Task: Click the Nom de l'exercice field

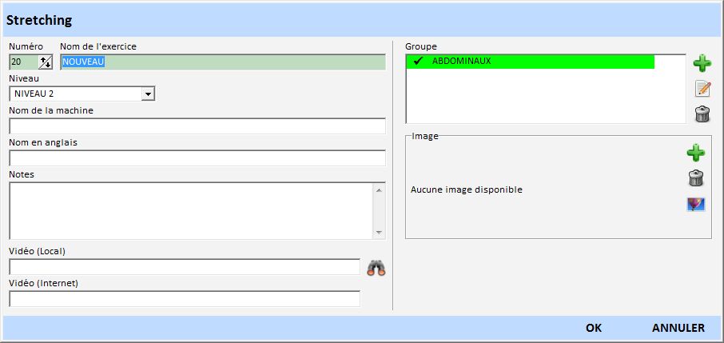Action: (x=223, y=62)
